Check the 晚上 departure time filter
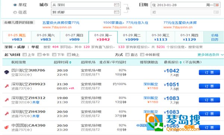 (x=69, y=55)
